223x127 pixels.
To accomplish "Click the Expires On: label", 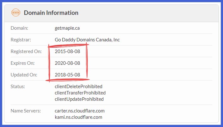I will tap(23, 63).
